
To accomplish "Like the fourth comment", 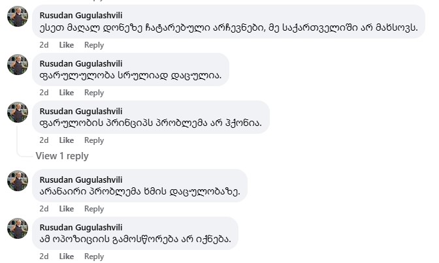I will pyautogui.click(x=67, y=209).
